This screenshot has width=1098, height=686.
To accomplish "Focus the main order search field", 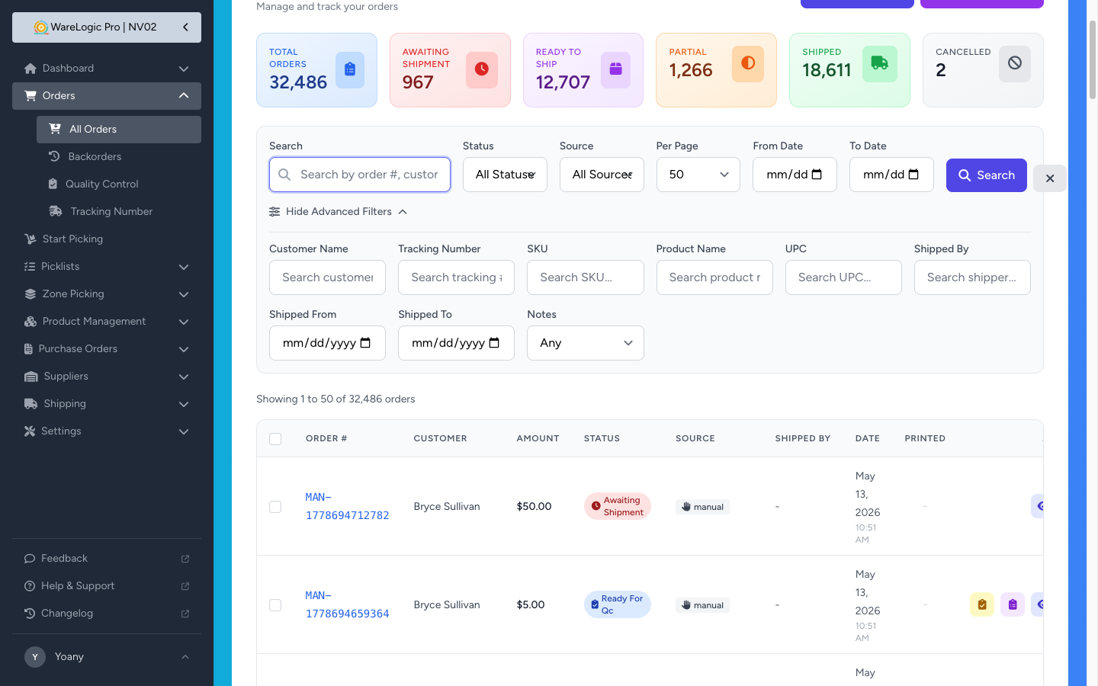I will pyautogui.click(x=360, y=175).
